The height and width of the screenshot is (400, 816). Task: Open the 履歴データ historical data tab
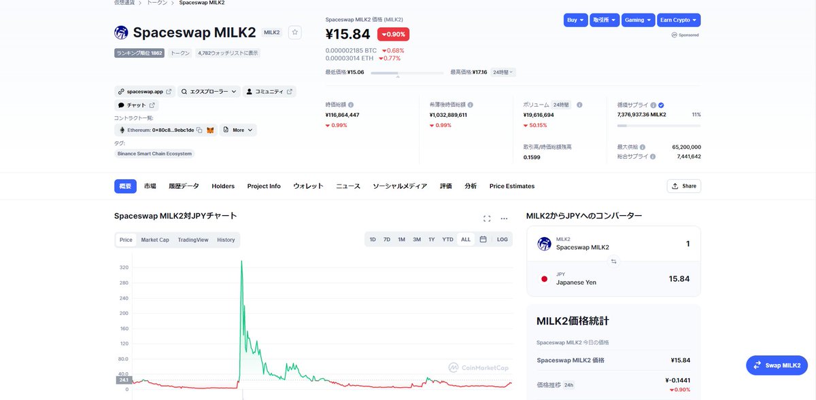coord(184,186)
